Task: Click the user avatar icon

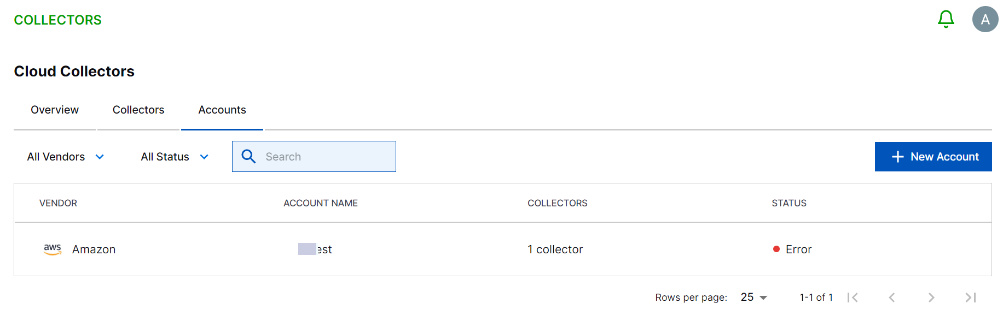Action: (984, 20)
